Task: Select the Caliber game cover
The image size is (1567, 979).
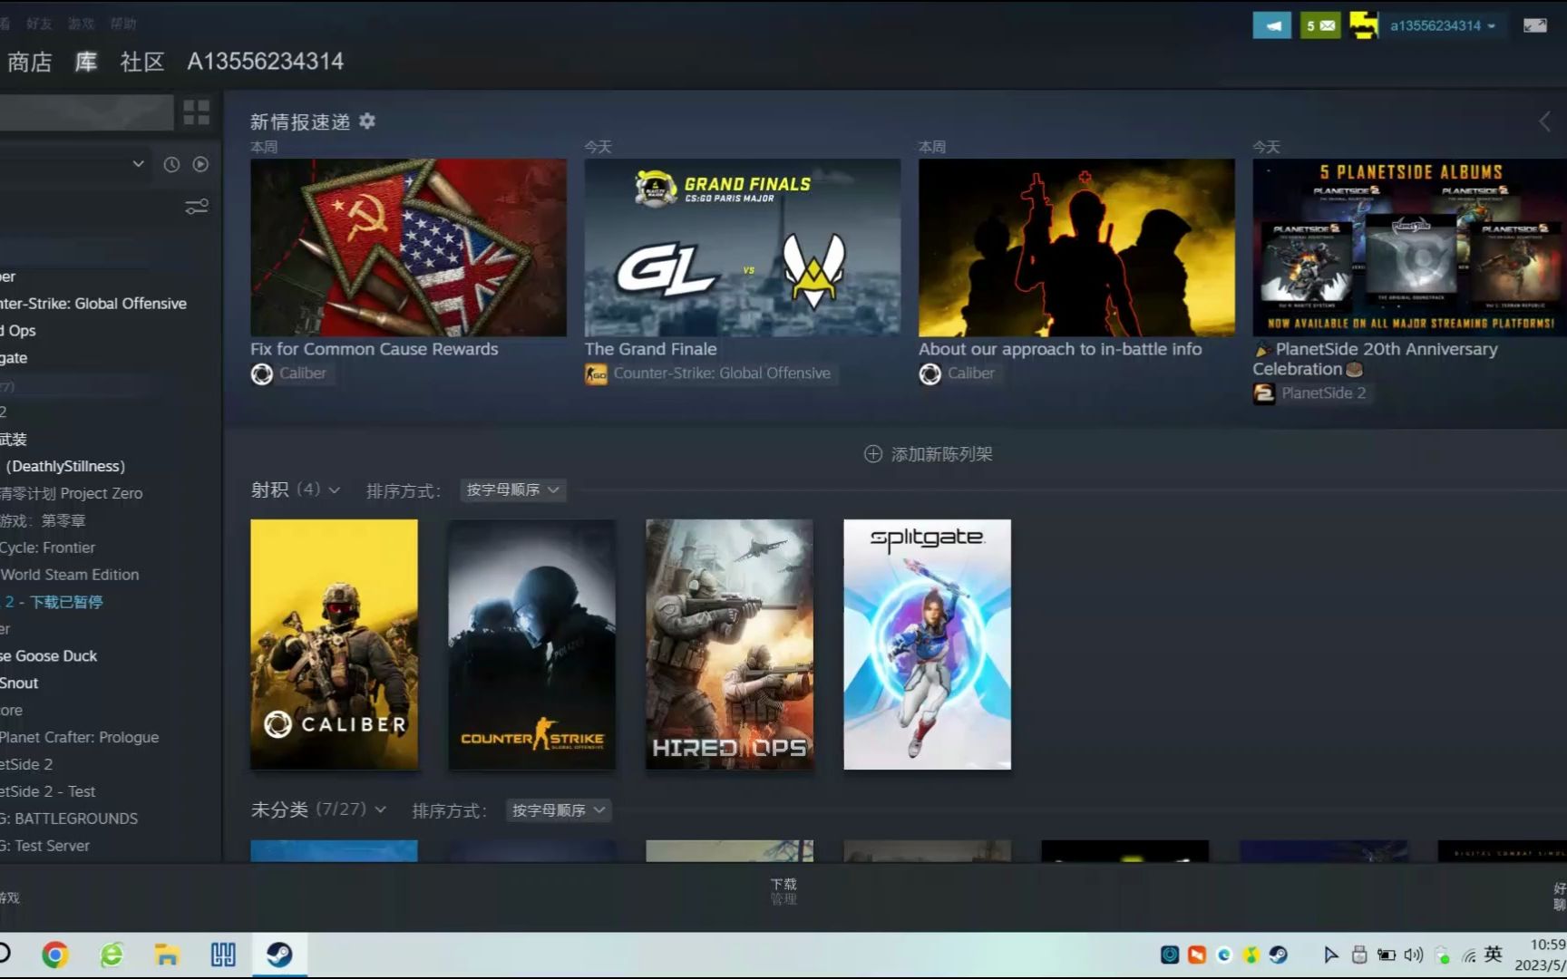Action: (x=334, y=645)
